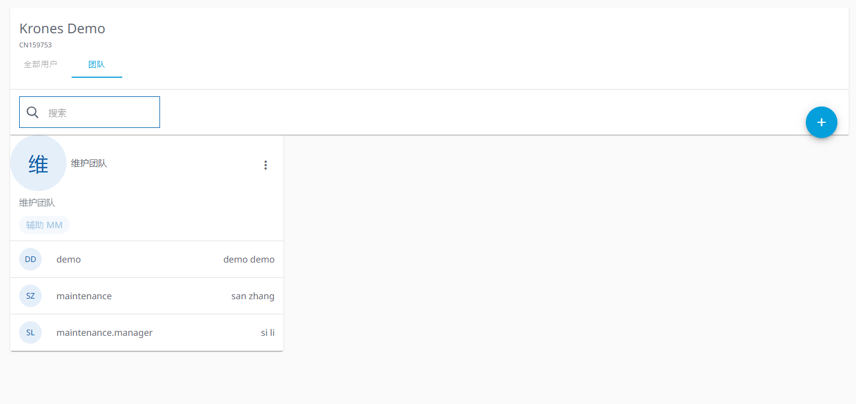The image size is (856, 404).
Task: Open the three-dot menu for 维护团队
Action: (x=265, y=165)
